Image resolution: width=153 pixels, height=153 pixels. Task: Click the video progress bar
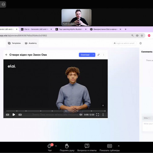coord(56,111)
